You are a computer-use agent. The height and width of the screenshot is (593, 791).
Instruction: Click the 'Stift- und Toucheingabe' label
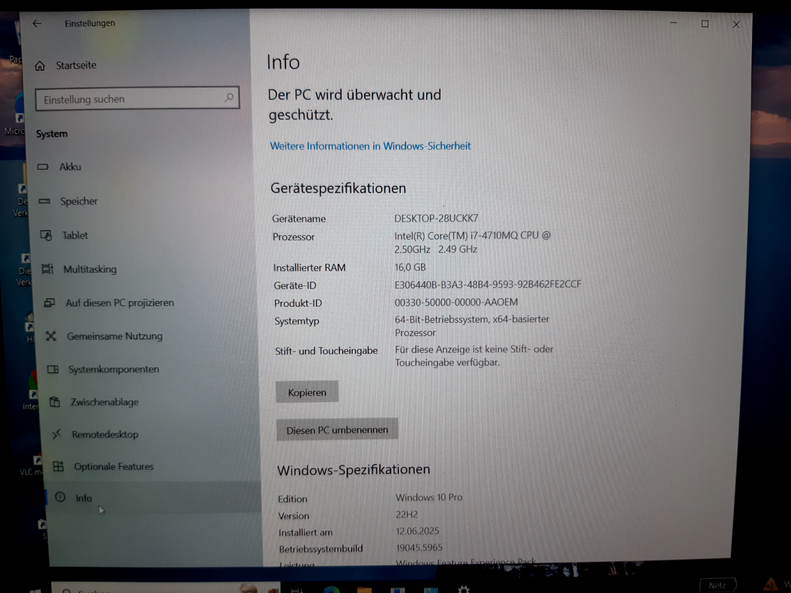pos(326,351)
